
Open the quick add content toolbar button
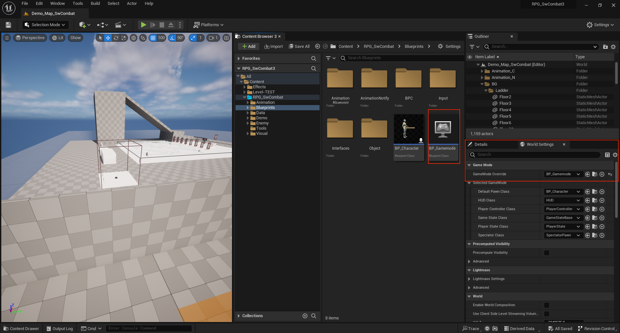coord(85,25)
